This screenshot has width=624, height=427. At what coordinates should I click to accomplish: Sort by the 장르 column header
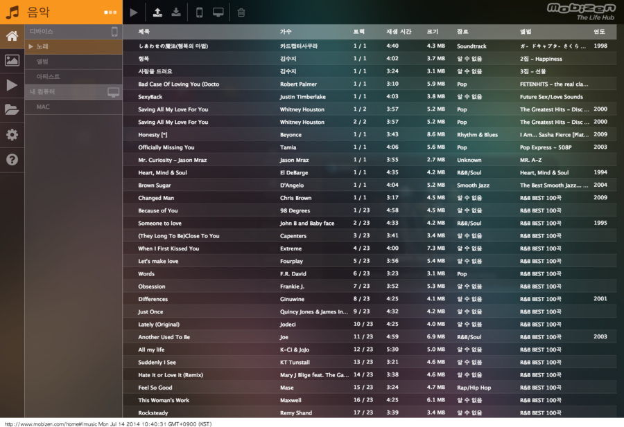(x=463, y=31)
